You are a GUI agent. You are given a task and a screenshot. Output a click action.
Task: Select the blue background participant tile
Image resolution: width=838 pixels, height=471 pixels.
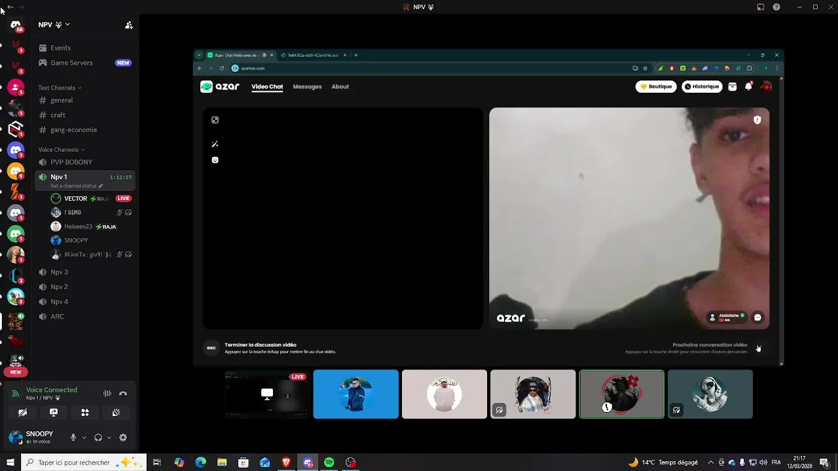[x=355, y=394]
